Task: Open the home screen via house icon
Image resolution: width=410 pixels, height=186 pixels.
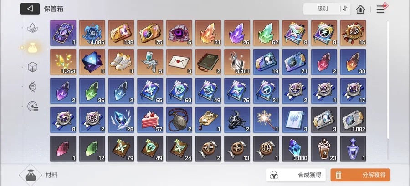Action: pyautogui.click(x=360, y=9)
